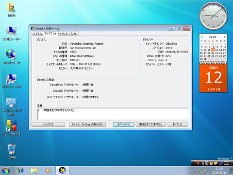The height and width of the screenshot is (175, 233).
Task: Click the 'AGP テクスチャ アクセラレータ' label
Action: [63, 97]
